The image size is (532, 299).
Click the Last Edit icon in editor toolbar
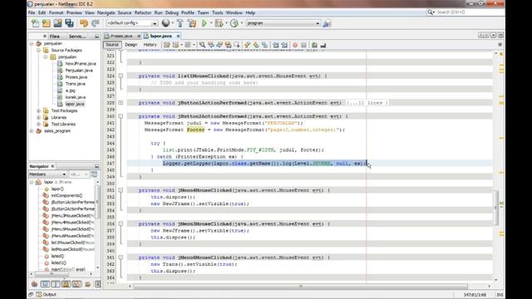click(166, 45)
